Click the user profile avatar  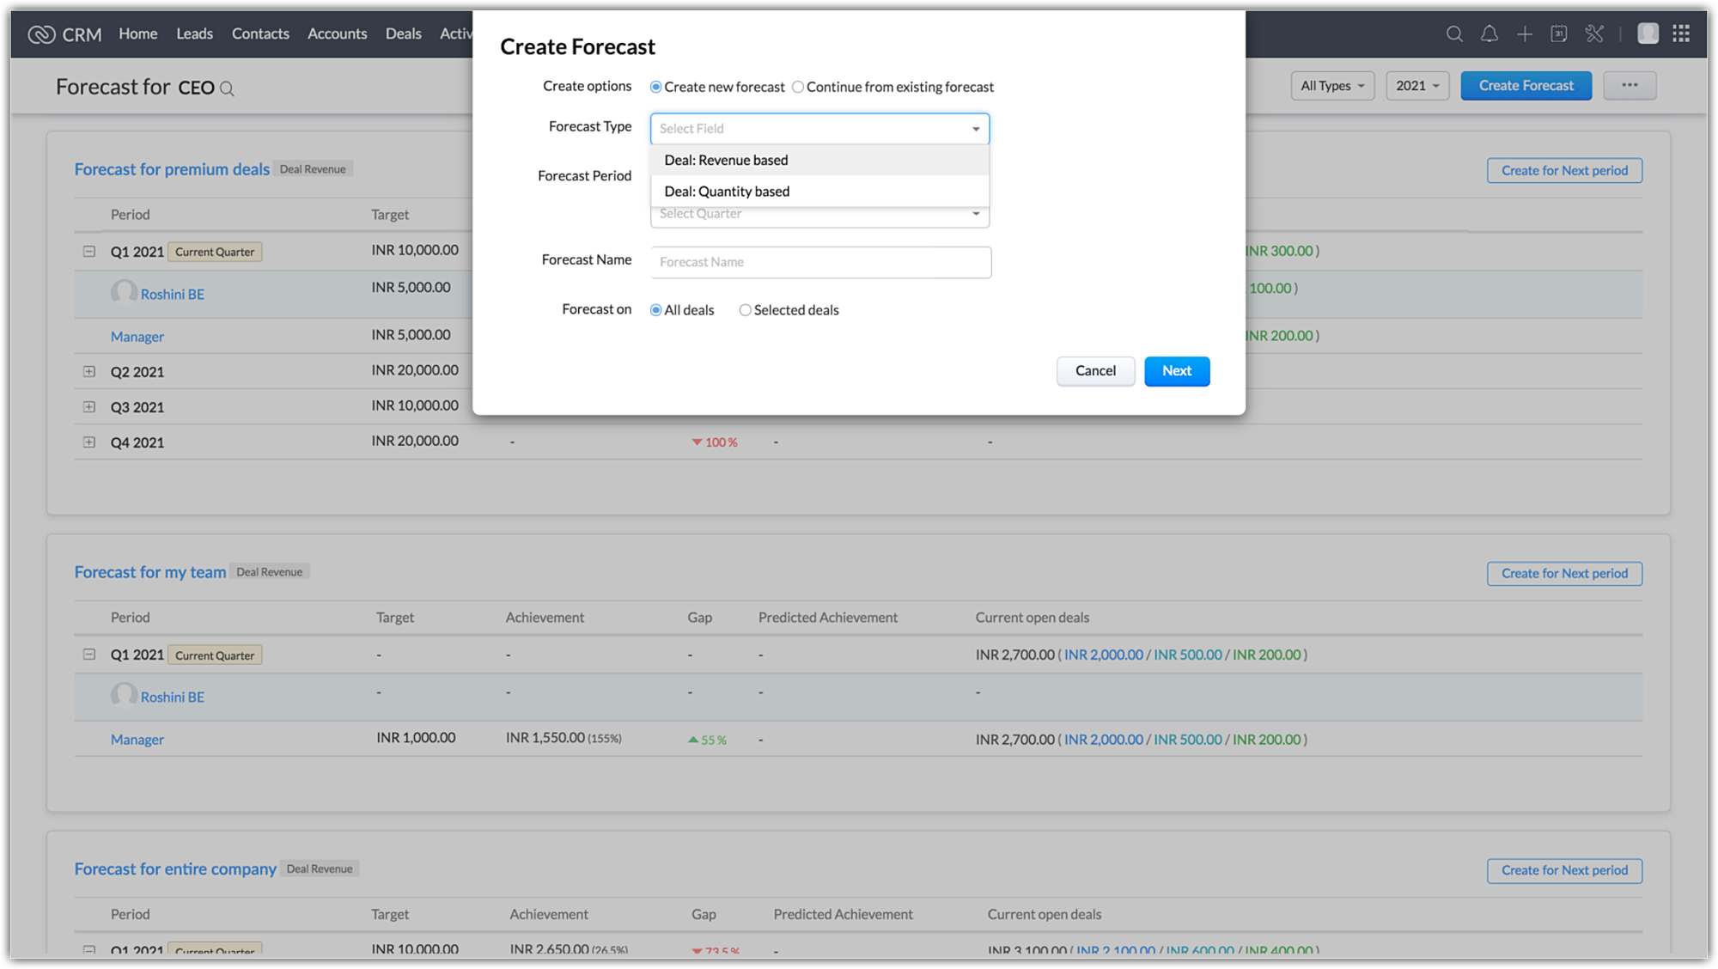[1648, 34]
